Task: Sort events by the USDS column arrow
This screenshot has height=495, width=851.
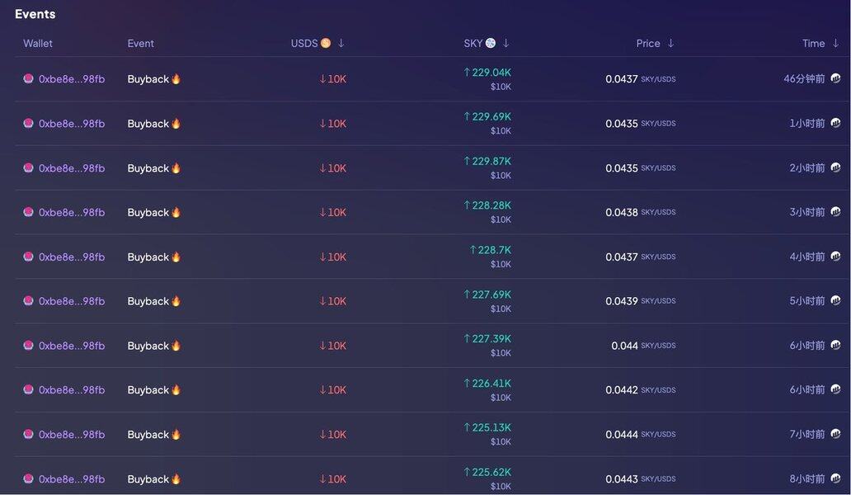Action: 341,43
